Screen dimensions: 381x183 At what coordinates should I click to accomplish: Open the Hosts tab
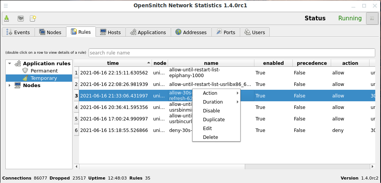click(111, 32)
